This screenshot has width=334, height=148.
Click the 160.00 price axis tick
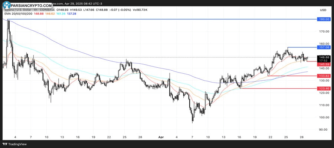tap(324, 44)
